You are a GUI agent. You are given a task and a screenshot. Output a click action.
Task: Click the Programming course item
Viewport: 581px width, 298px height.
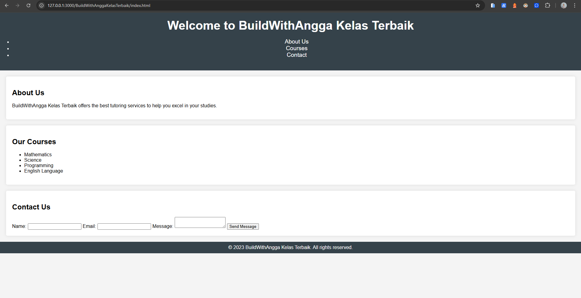(x=39, y=165)
